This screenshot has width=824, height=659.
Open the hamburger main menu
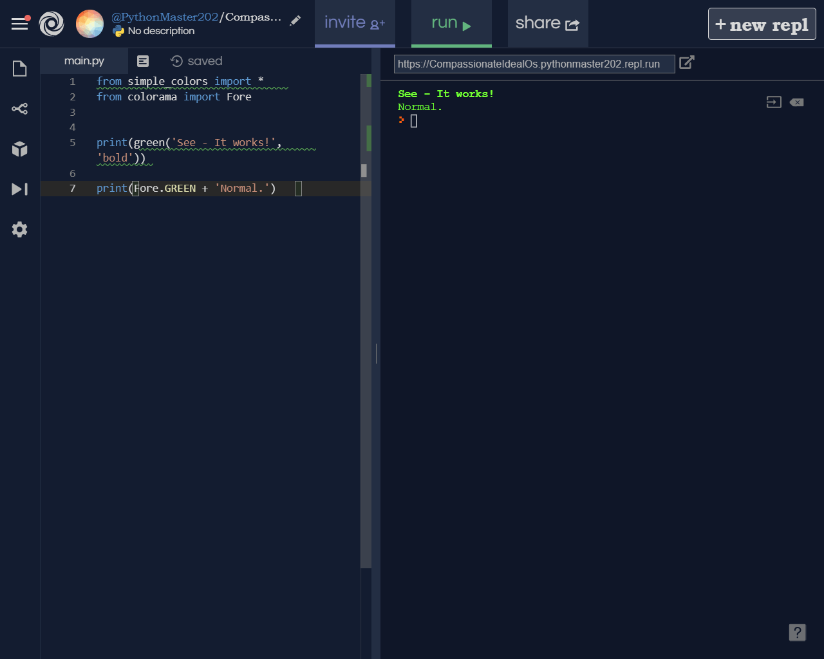click(x=20, y=24)
